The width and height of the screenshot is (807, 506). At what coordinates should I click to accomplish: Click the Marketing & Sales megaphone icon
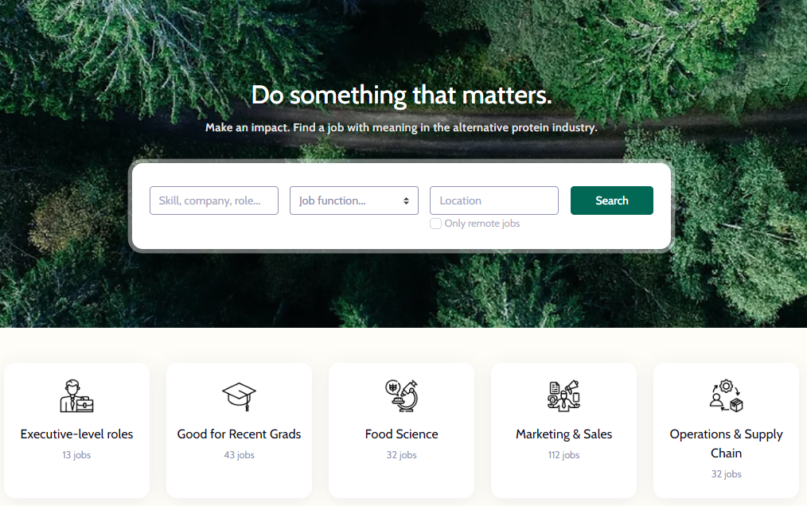[x=563, y=396]
